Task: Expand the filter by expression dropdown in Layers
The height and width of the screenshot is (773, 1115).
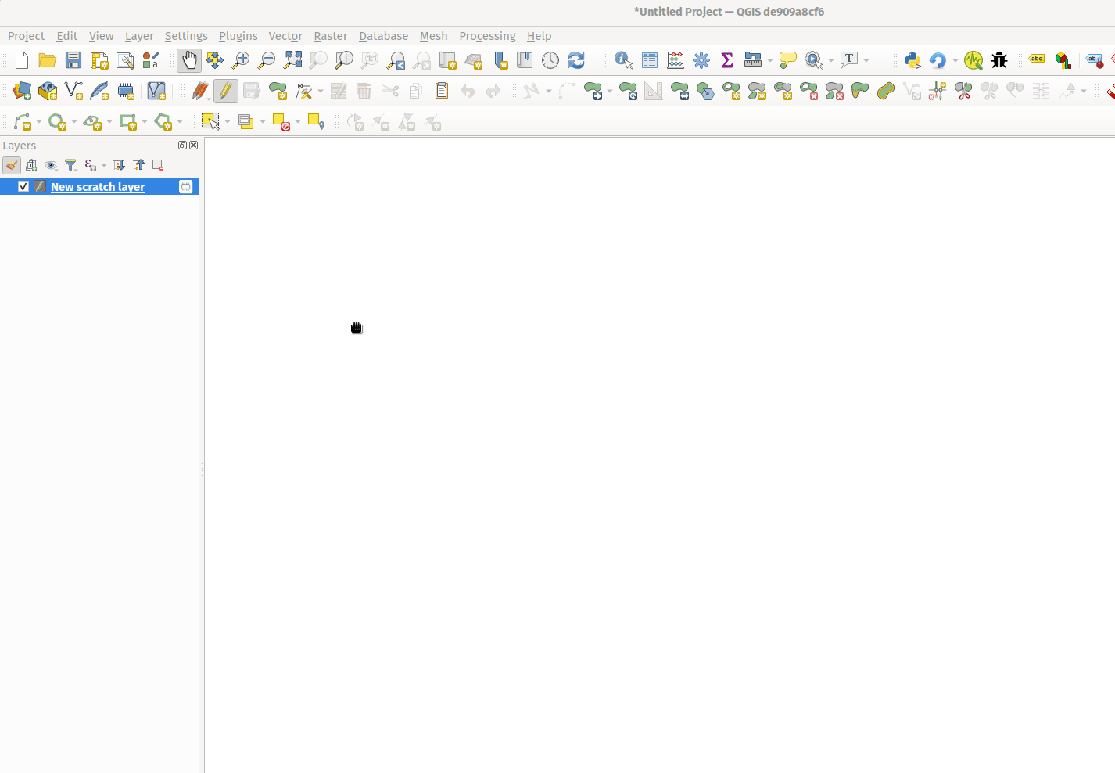Action: 104,166
